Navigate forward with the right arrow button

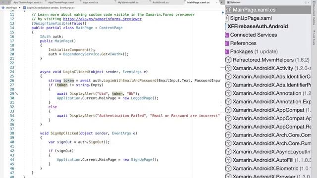point(9,2)
